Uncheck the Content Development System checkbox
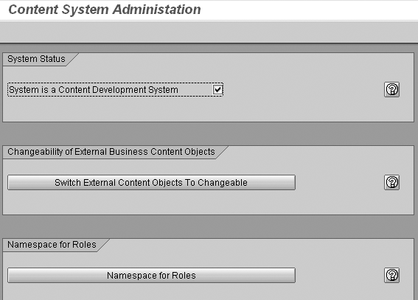The width and height of the screenshot is (418, 300). click(217, 89)
